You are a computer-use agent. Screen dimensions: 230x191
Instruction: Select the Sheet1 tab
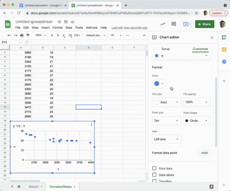coord(35,187)
